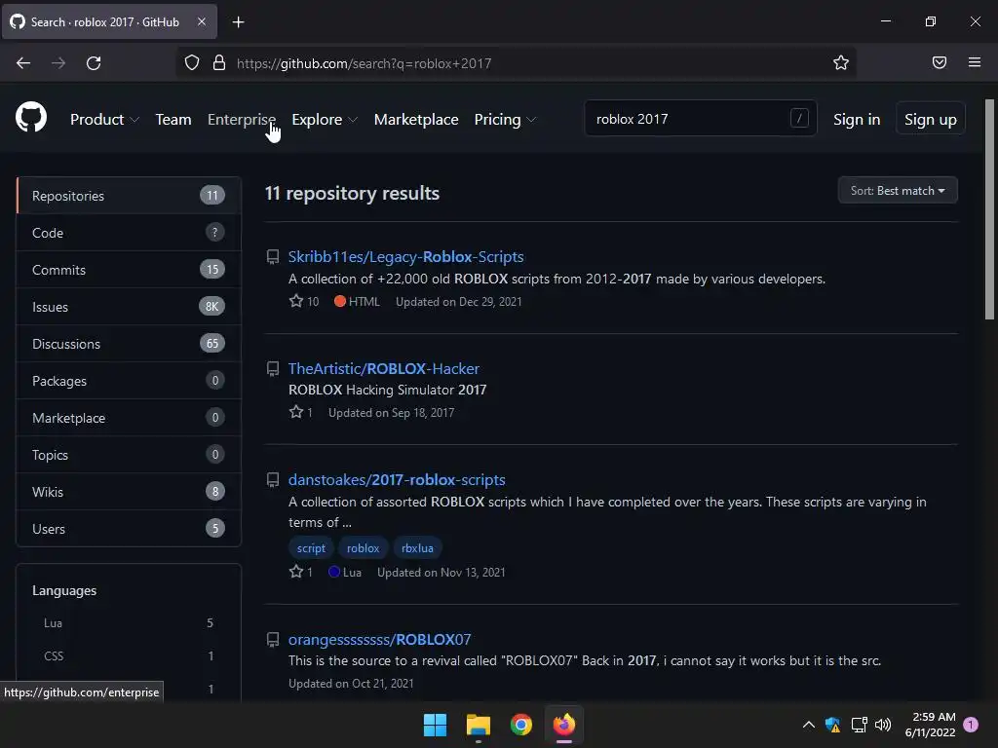Click the Sign in link
The width and height of the screenshot is (998, 748).
(857, 119)
